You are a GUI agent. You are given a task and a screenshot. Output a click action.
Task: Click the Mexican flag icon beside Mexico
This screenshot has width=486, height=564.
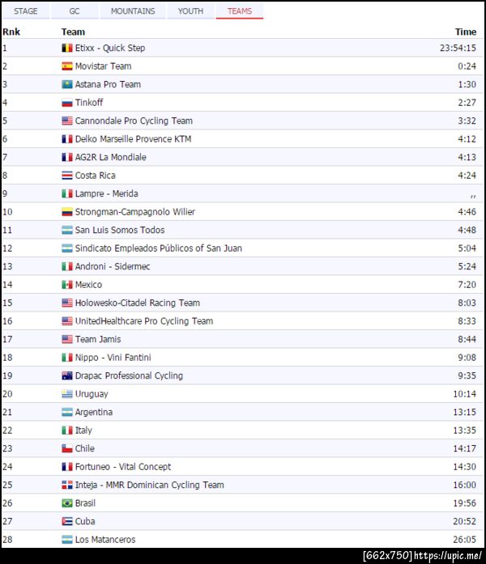pyautogui.click(x=67, y=285)
